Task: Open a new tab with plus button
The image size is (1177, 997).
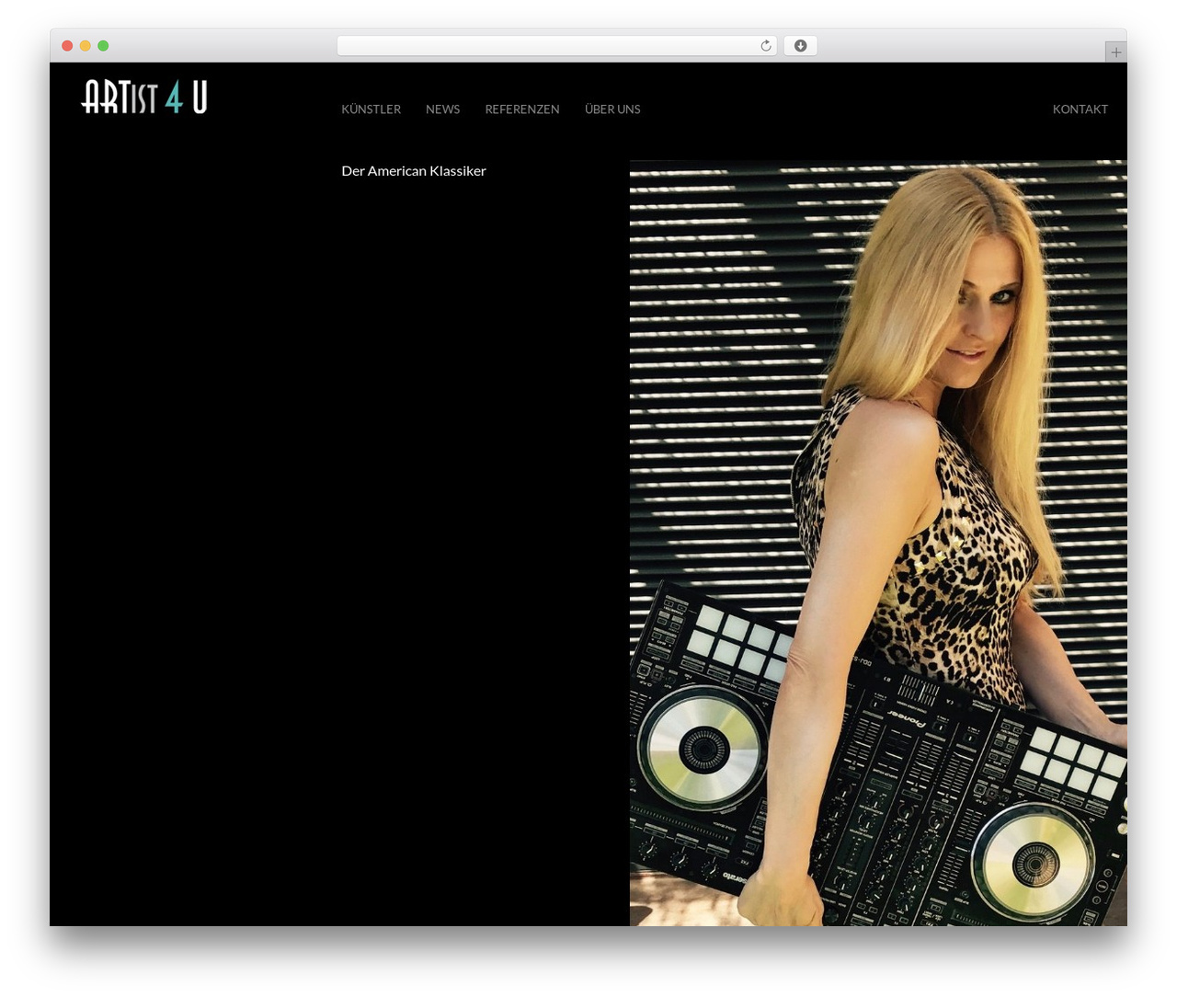Action: 1115,52
